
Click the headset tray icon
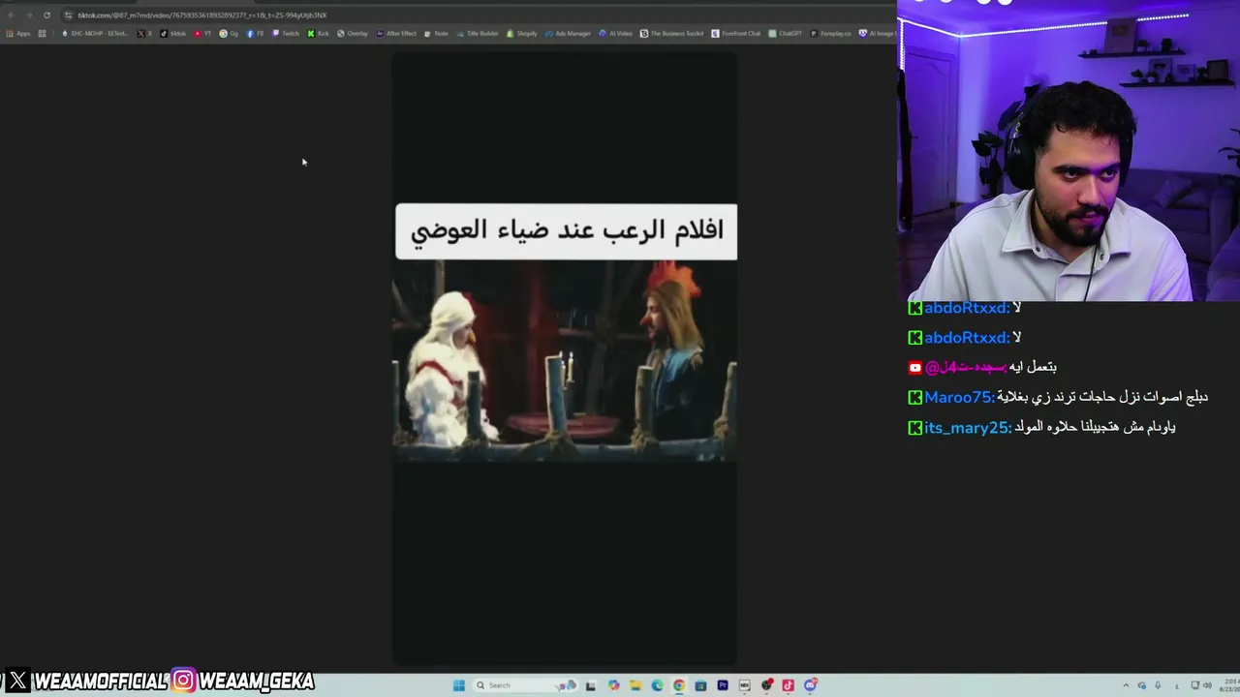1142,685
